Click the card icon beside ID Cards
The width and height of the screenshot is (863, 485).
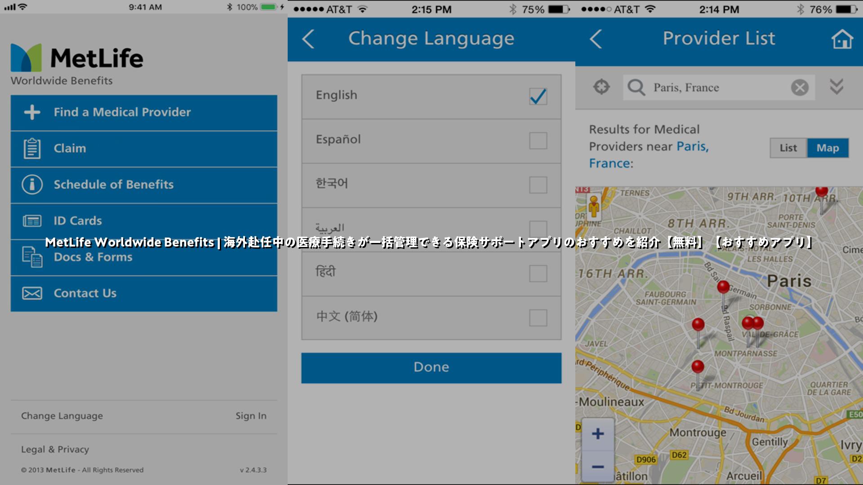coord(32,221)
